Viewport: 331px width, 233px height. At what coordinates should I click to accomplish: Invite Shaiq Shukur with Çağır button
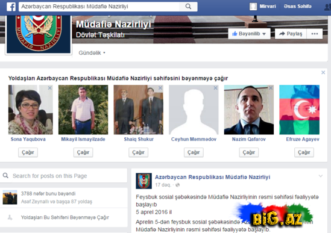click(x=138, y=152)
